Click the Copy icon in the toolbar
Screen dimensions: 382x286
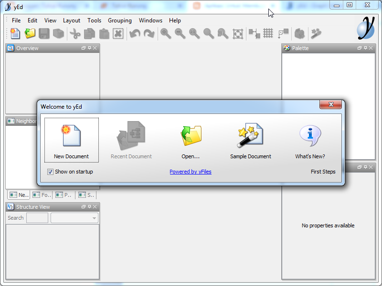(x=88, y=33)
